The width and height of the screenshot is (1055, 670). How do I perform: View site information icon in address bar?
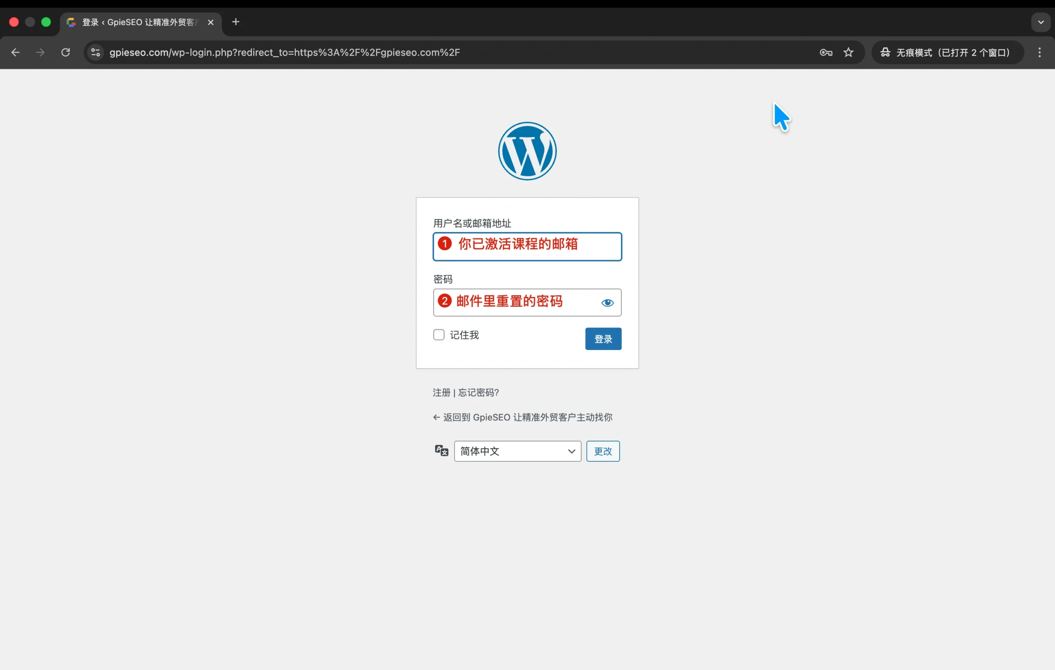pyautogui.click(x=96, y=53)
